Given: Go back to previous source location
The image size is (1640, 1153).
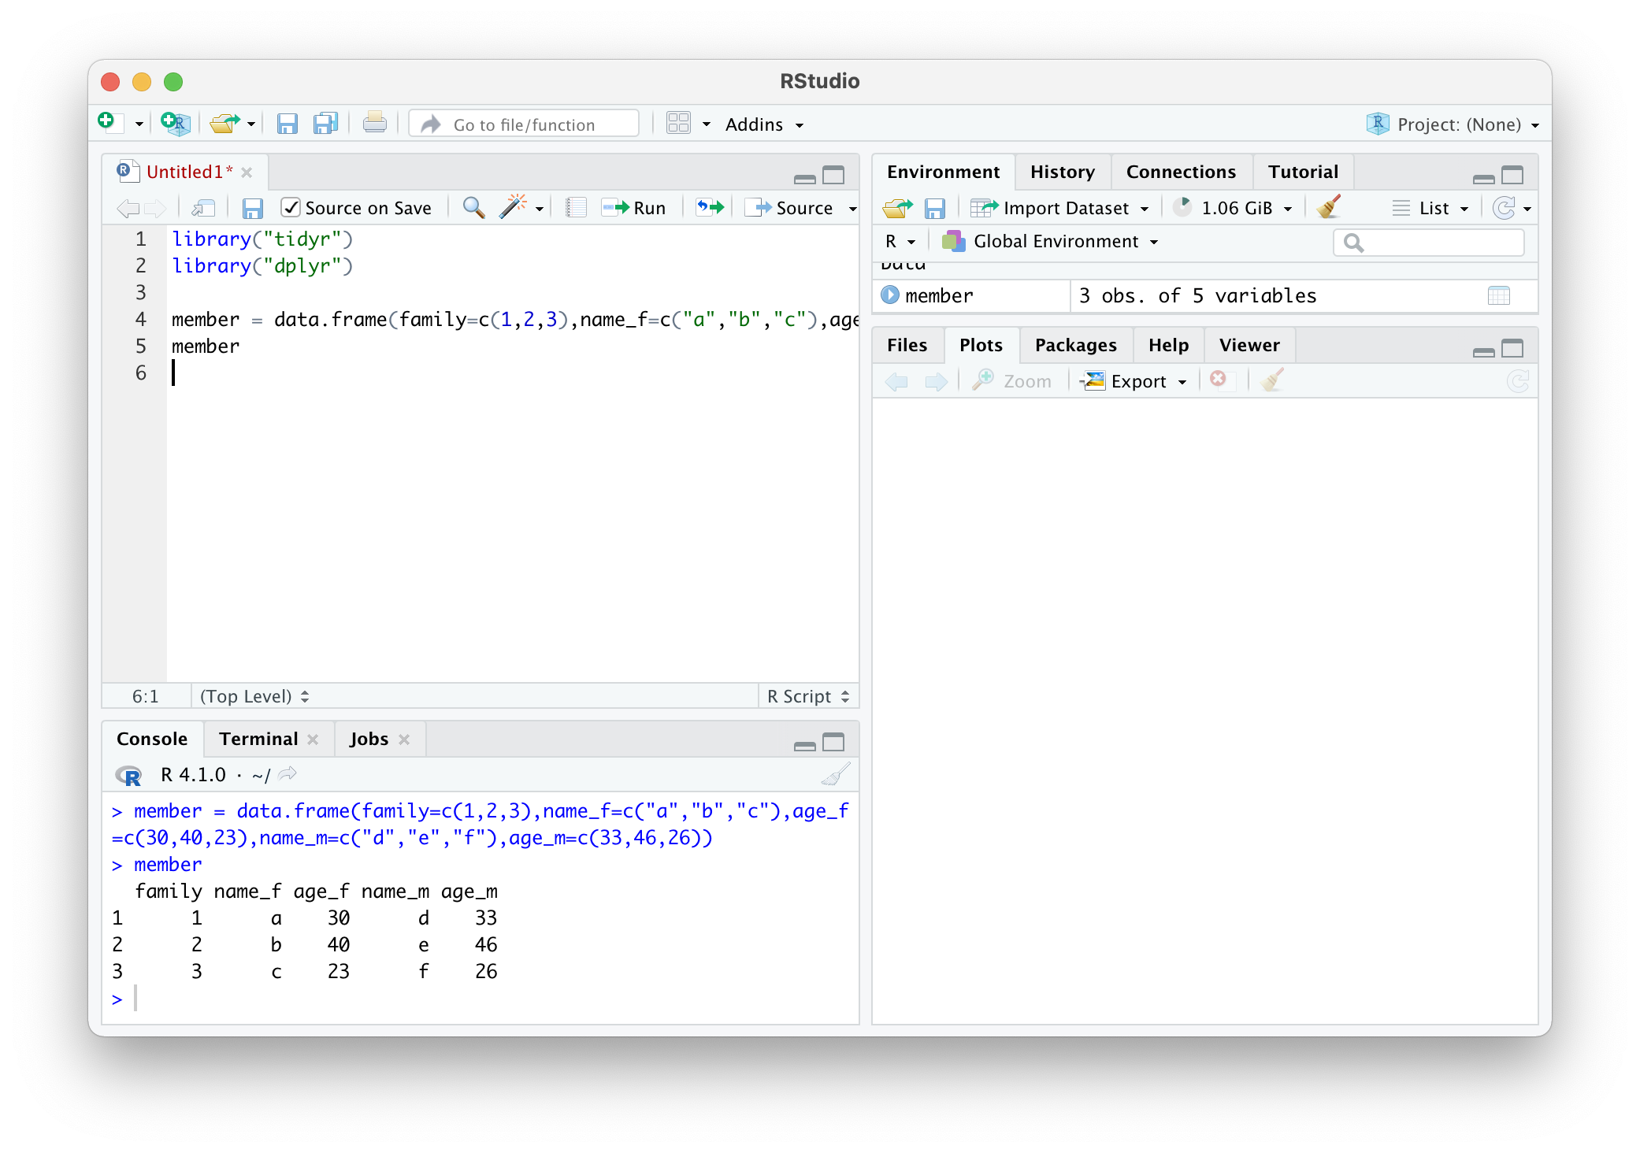Looking at the screenshot, I should [x=128, y=208].
